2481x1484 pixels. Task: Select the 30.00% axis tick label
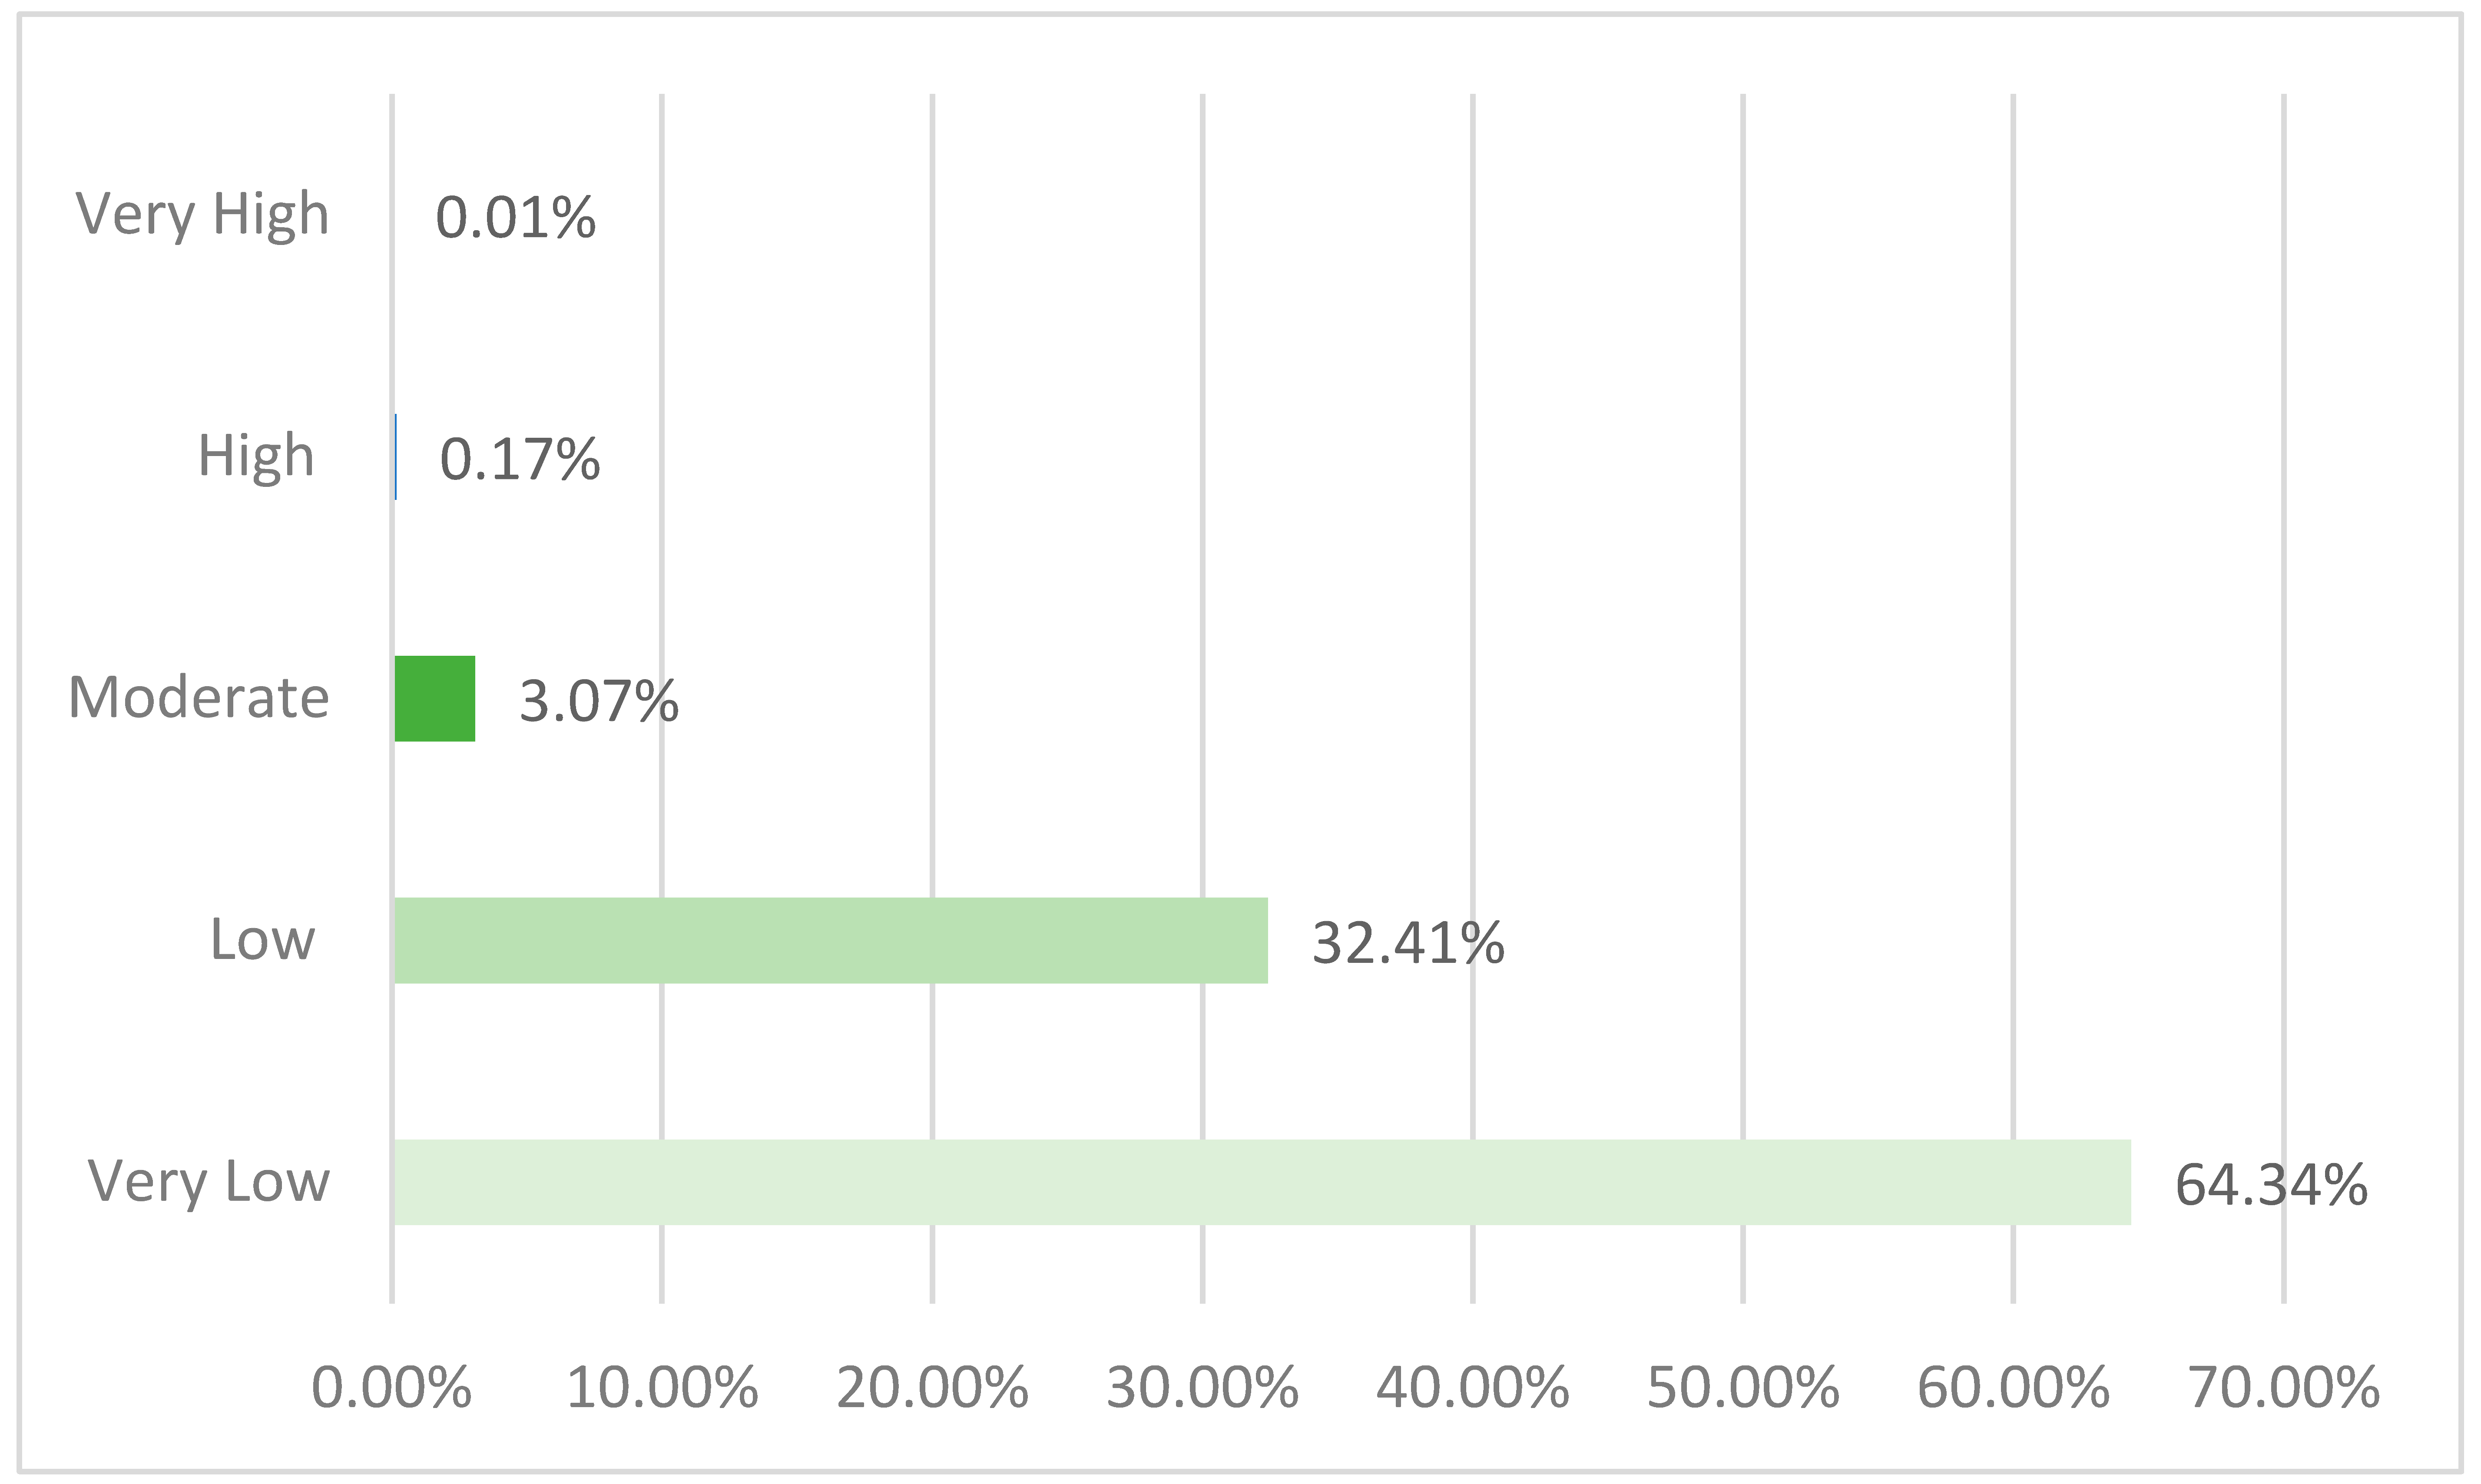click(x=1202, y=1388)
